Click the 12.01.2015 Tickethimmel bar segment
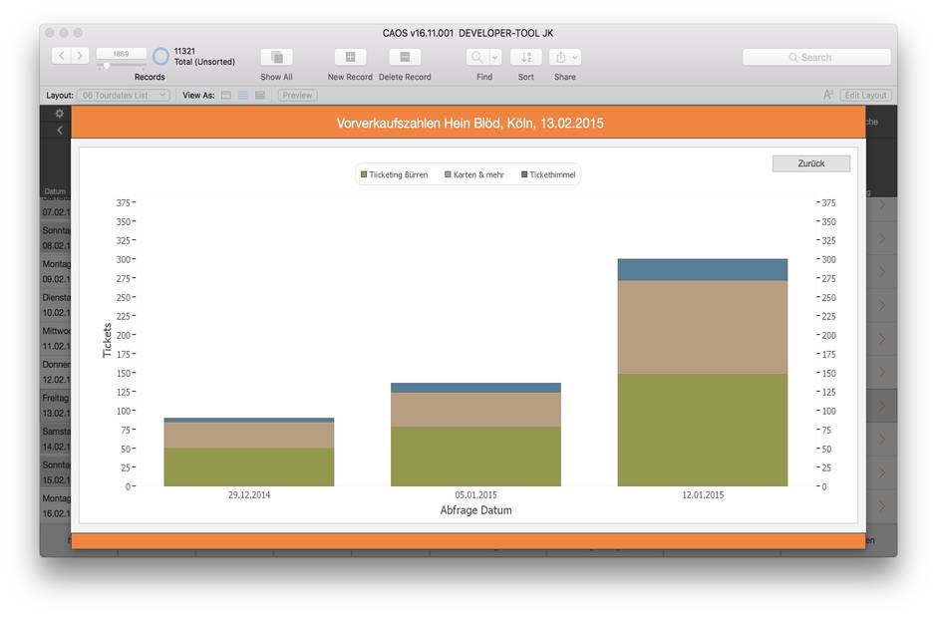This screenshot has height=618, width=937. pyautogui.click(x=702, y=269)
